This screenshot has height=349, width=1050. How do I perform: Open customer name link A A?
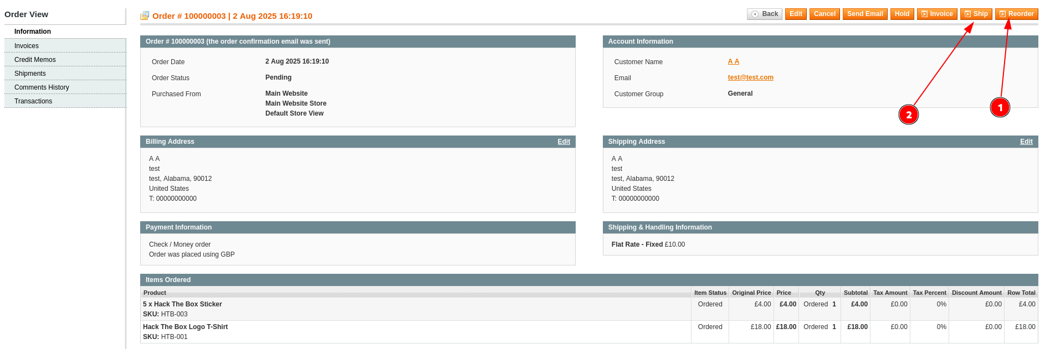pos(733,61)
